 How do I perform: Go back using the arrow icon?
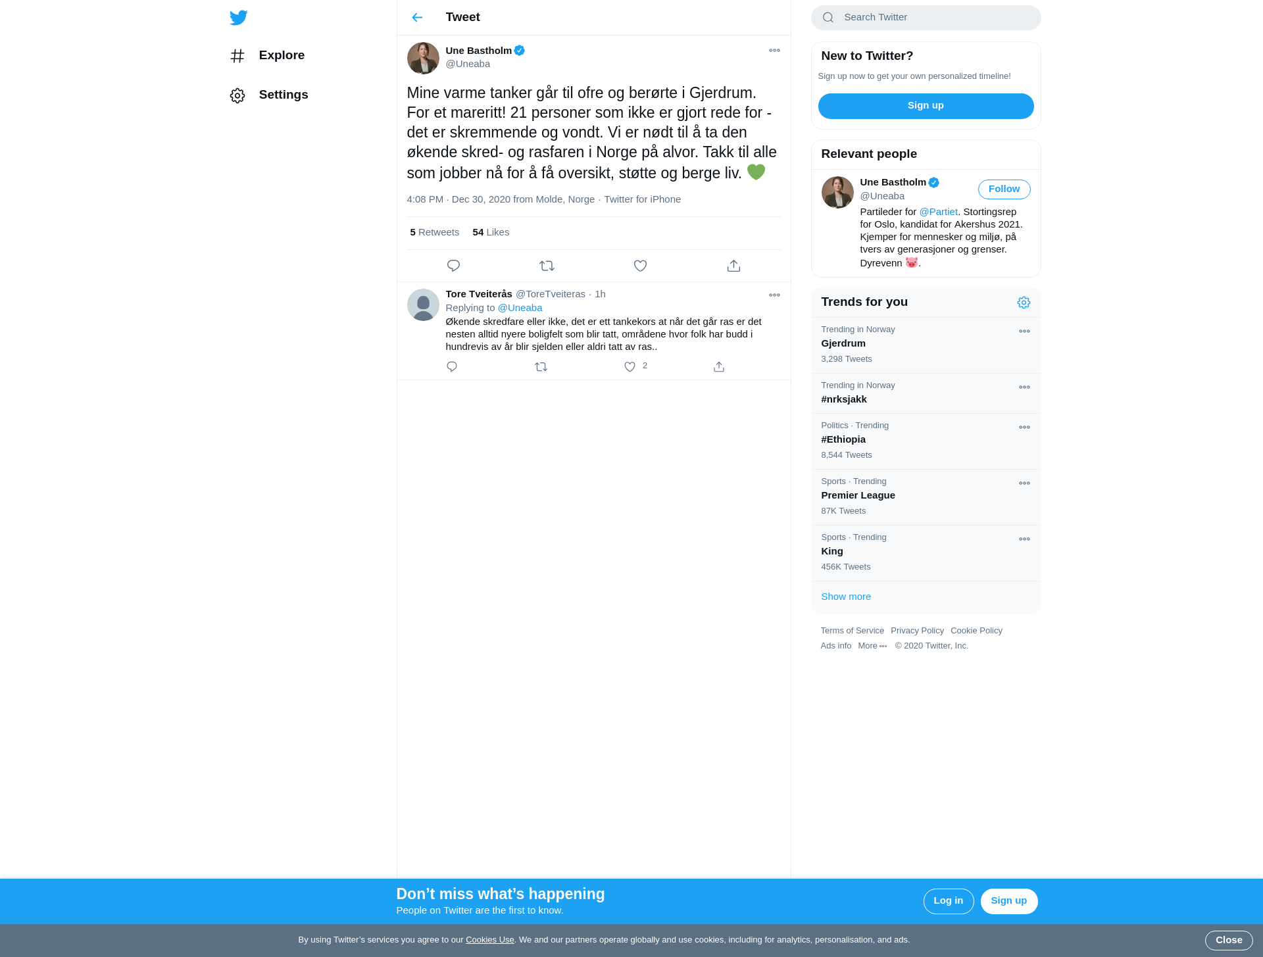(x=417, y=17)
